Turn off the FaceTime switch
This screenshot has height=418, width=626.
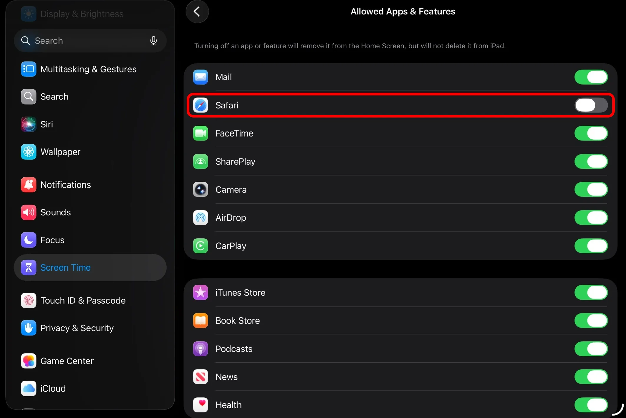pos(591,133)
